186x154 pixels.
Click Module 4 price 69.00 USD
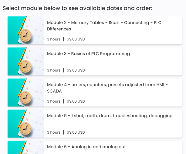(x=76, y=101)
